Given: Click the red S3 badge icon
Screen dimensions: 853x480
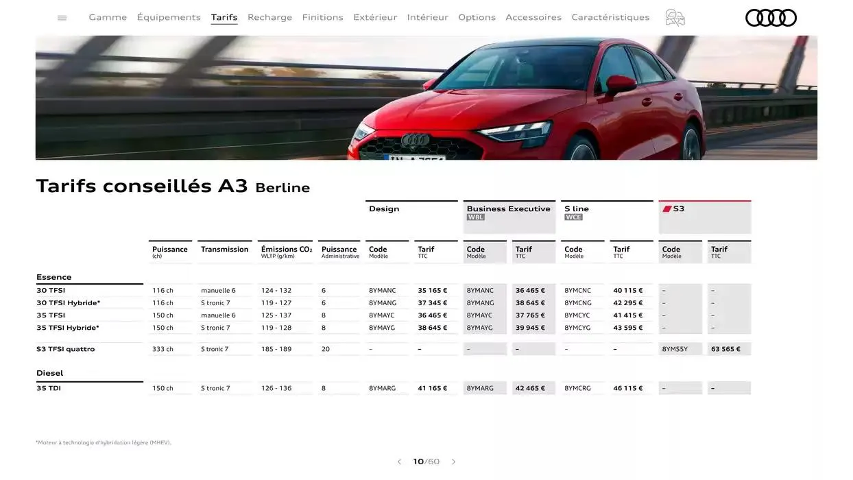Looking at the screenshot, I should click(x=666, y=209).
